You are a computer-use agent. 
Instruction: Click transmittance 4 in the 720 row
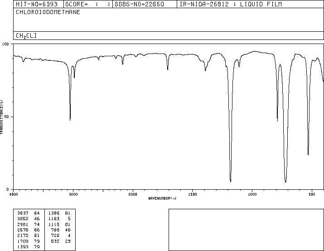pyautogui.click(x=69, y=236)
